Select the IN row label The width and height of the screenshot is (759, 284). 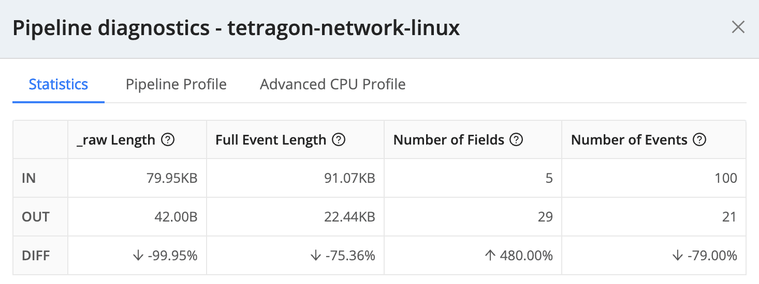coord(29,178)
